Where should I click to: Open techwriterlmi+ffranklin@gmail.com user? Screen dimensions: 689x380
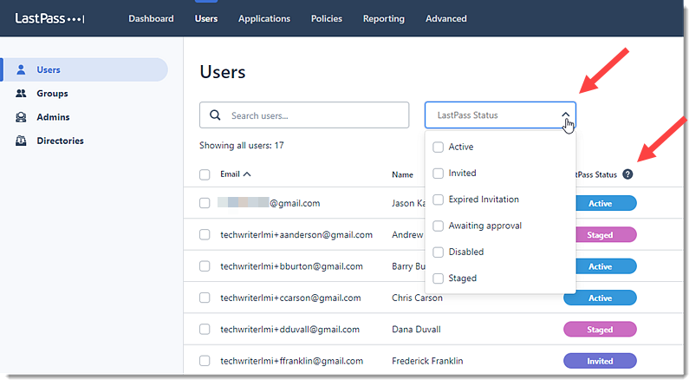pos(292,361)
